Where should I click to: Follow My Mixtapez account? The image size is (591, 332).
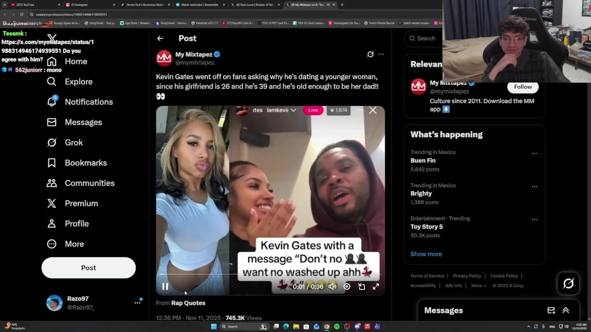[x=523, y=87]
